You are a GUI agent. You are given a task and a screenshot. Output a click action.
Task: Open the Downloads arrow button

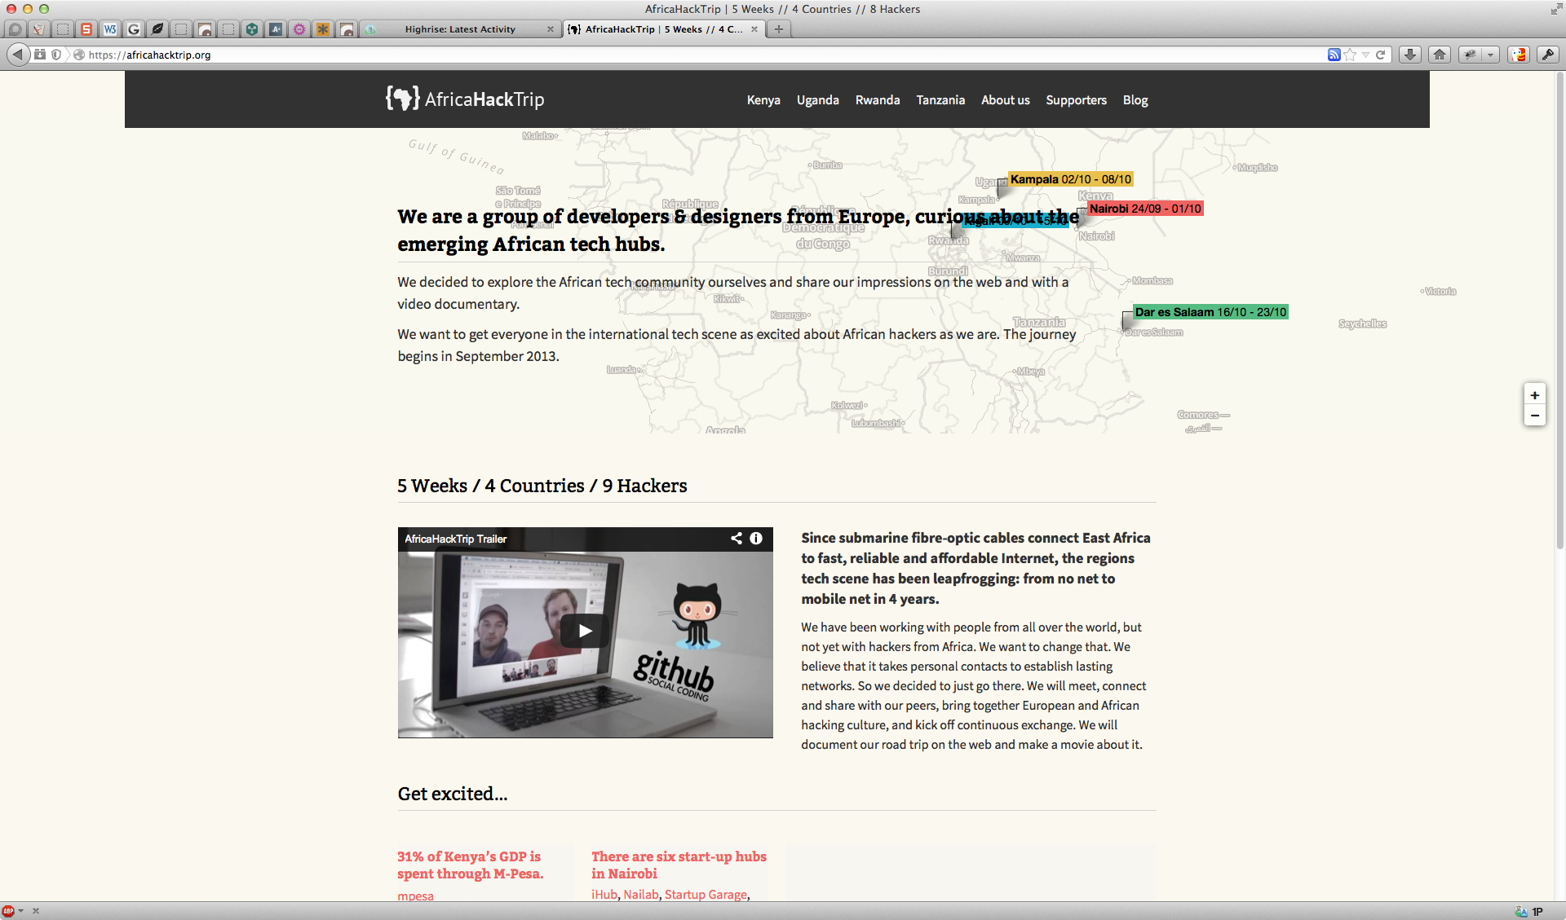(x=1410, y=55)
